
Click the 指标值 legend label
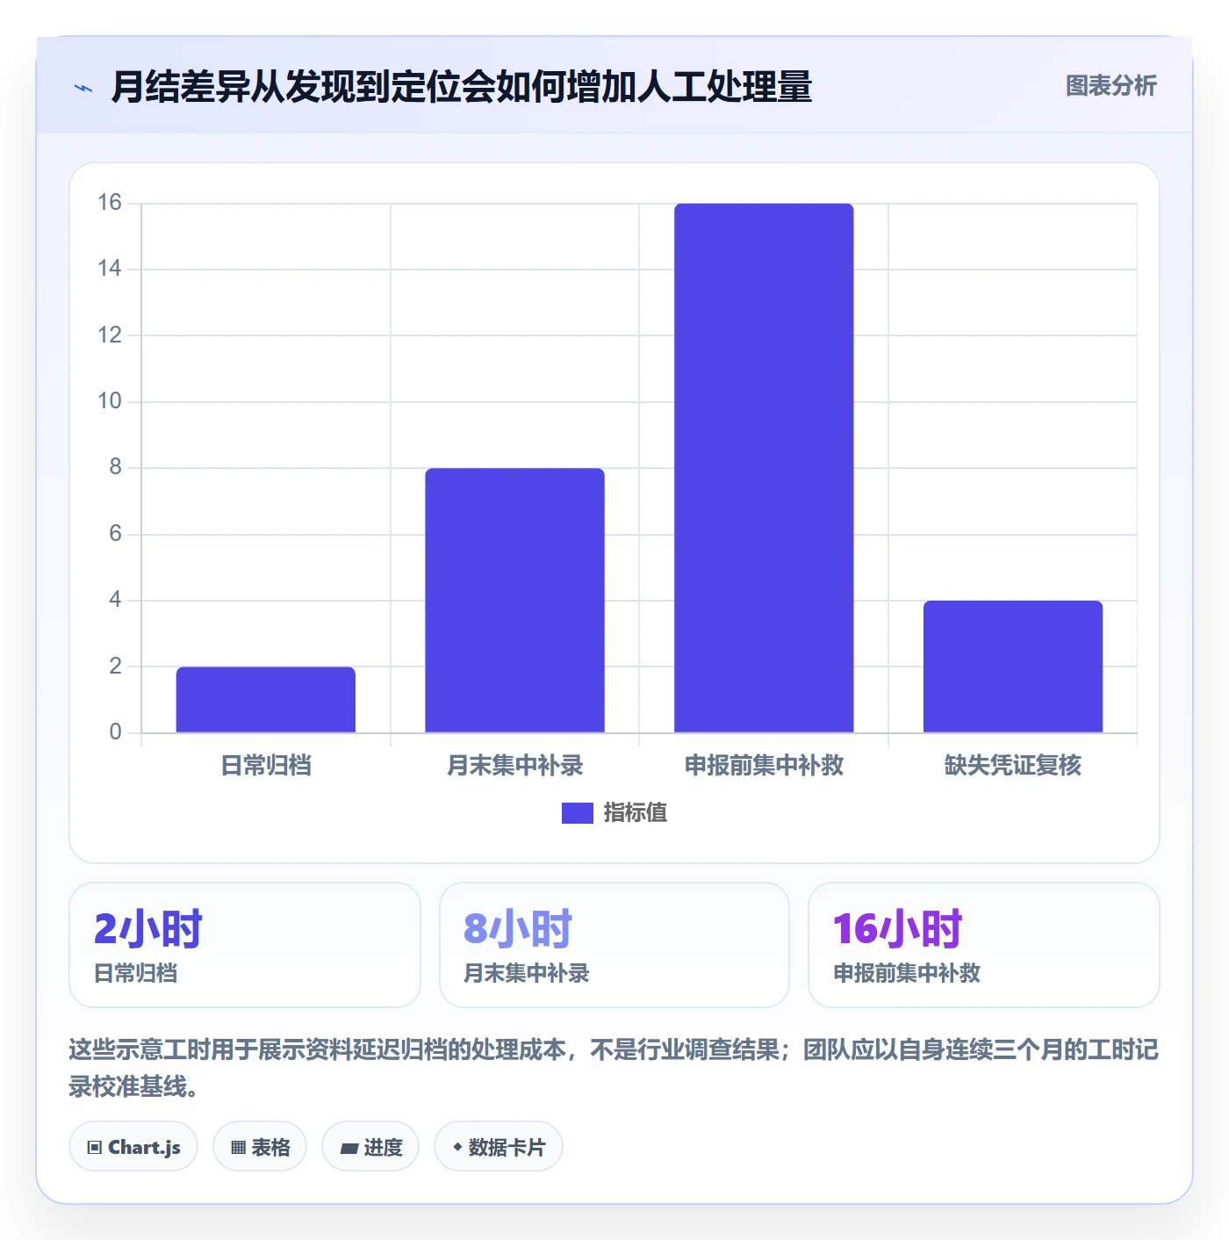(x=636, y=813)
